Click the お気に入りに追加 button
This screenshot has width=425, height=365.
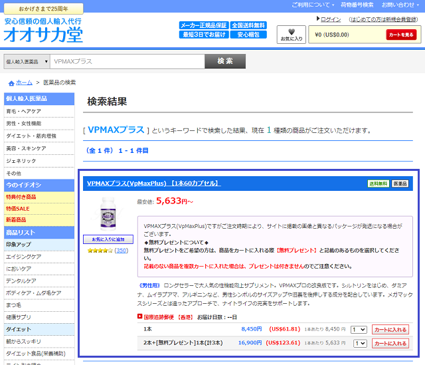click(x=108, y=239)
